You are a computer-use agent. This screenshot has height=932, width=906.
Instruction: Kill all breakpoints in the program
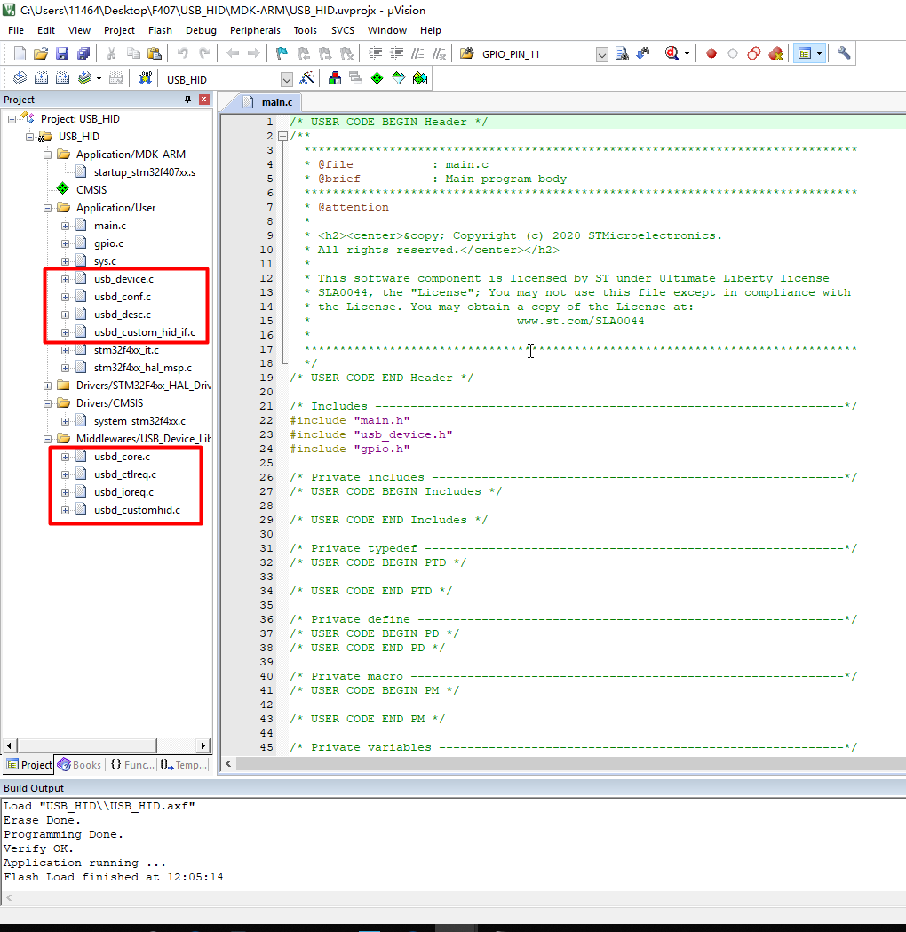[x=775, y=53]
